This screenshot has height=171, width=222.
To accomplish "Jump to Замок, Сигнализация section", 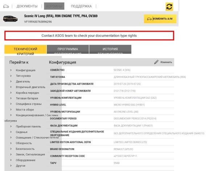I will 30,154.
